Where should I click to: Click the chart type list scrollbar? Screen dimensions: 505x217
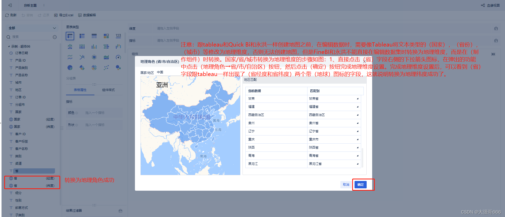click(x=125, y=43)
